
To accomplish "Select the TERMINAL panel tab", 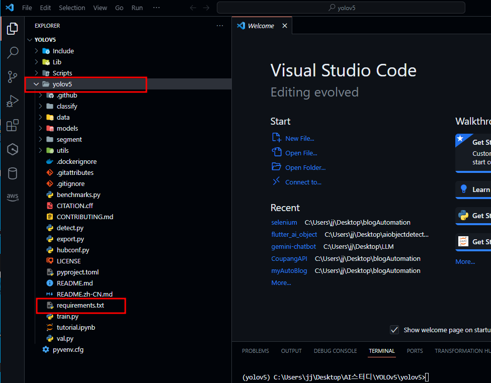I will (382, 351).
